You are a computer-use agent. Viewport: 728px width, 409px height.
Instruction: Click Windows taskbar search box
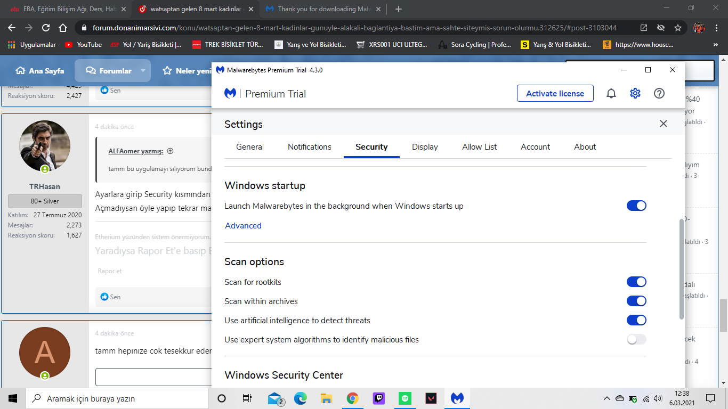(x=117, y=398)
